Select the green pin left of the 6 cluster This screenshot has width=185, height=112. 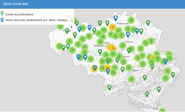point(123,69)
